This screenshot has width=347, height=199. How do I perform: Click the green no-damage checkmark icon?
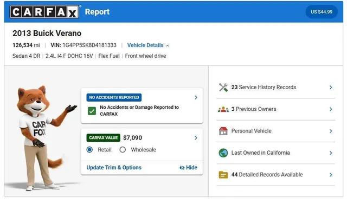[92, 111]
